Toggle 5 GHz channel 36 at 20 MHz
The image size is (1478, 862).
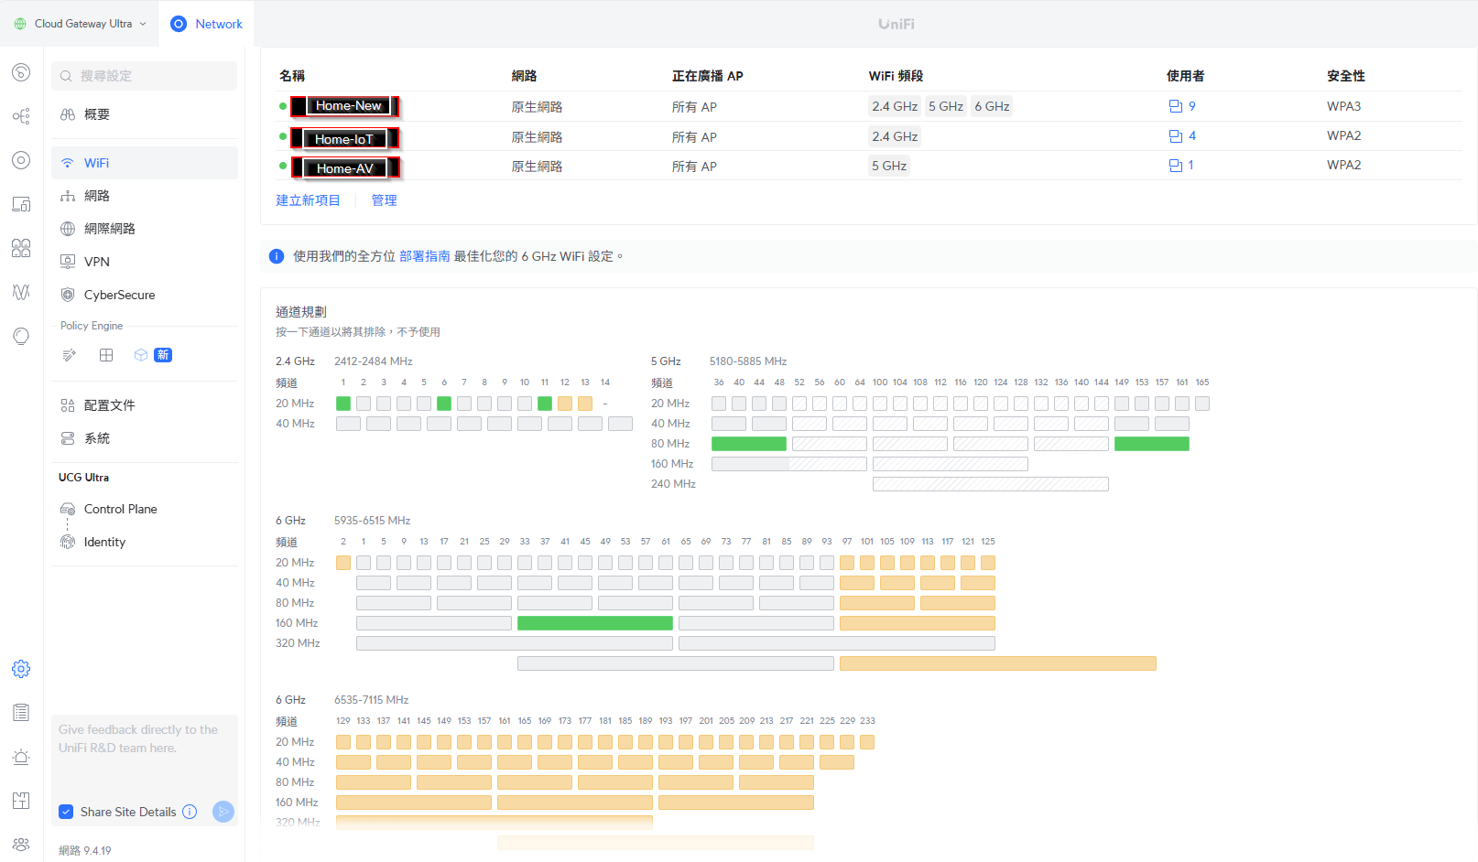pos(719,404)
